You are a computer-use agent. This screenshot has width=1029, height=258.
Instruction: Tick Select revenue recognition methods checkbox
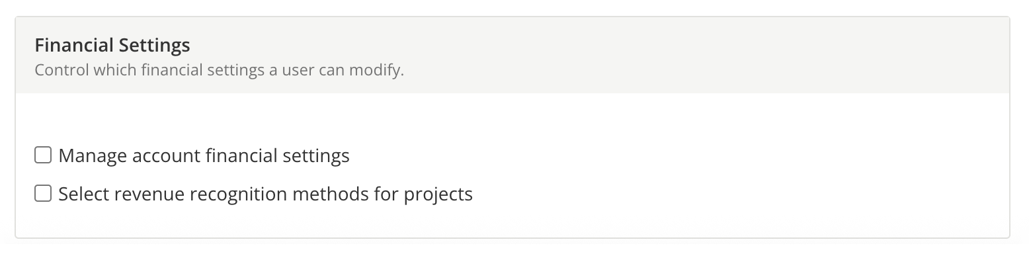[x=43, y=194]
